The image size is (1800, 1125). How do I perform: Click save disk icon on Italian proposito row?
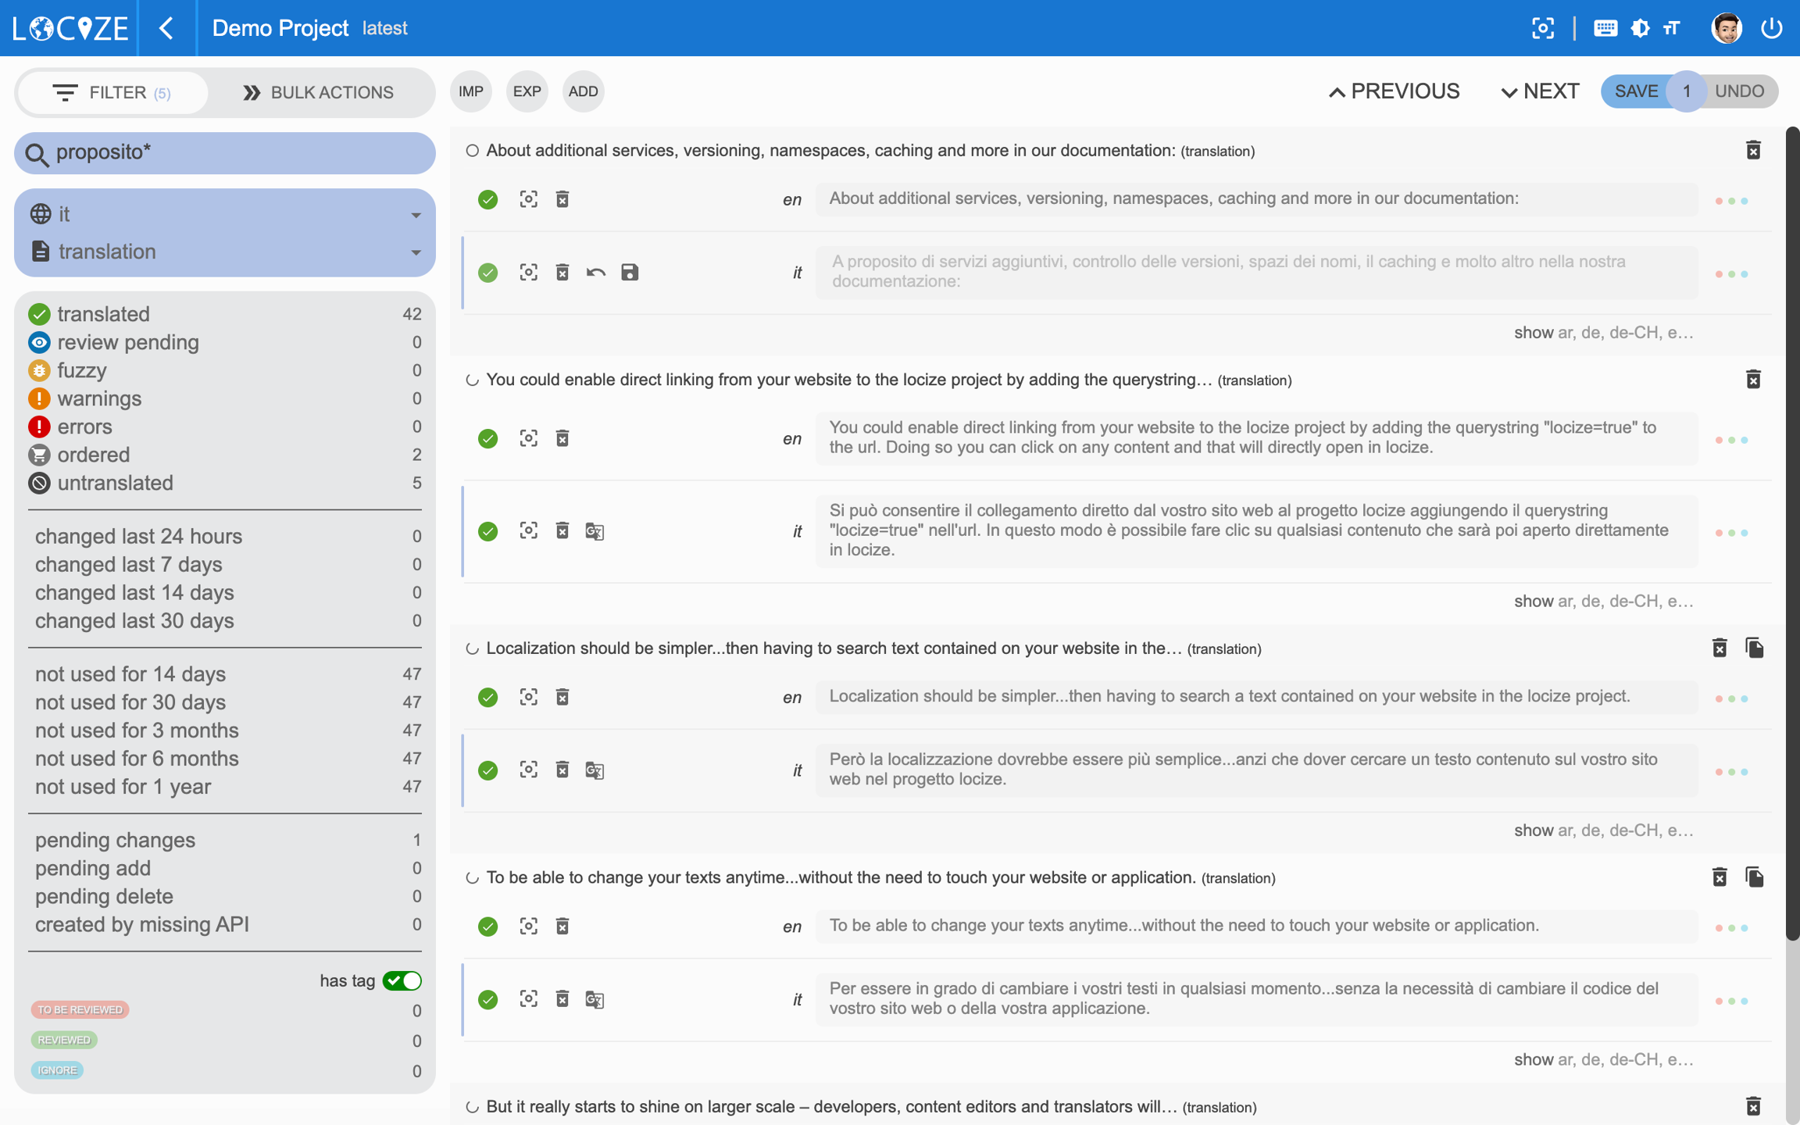tap(630, 272)
